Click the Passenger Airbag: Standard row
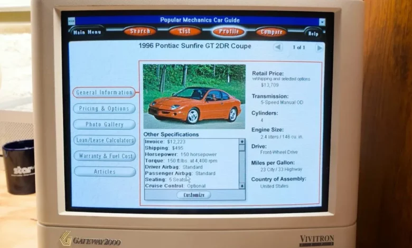 coord(191,173)
